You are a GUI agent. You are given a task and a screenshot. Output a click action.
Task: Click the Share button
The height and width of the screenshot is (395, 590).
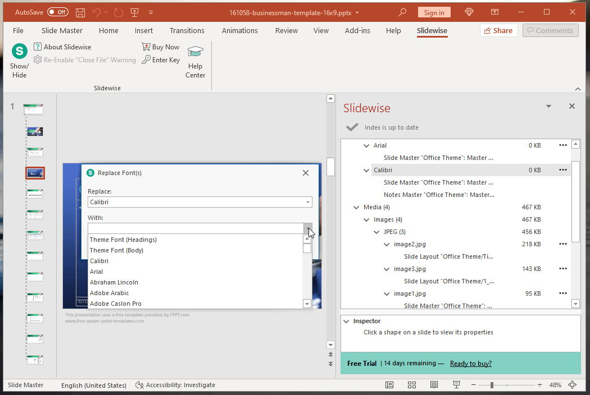(x=498, y=31)
